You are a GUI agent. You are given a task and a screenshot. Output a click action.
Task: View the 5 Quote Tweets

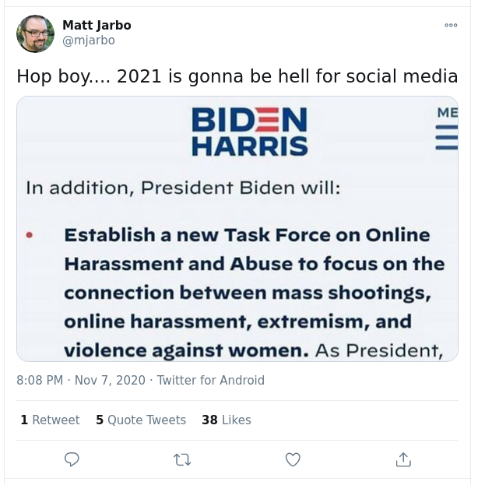coord(141,420)
